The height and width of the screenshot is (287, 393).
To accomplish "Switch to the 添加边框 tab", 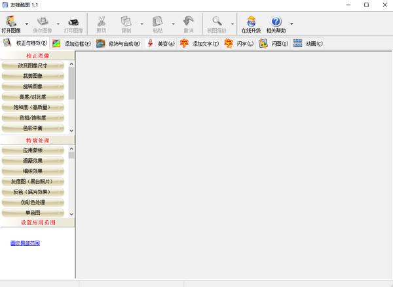I will point(71,44).
